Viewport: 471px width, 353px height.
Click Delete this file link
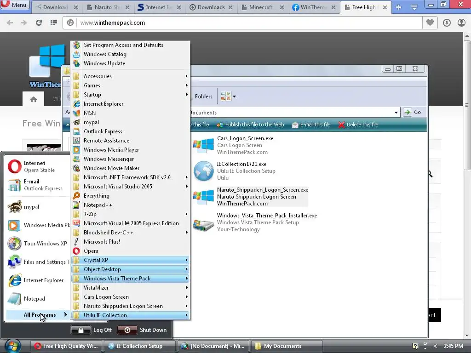pos(358,125)
